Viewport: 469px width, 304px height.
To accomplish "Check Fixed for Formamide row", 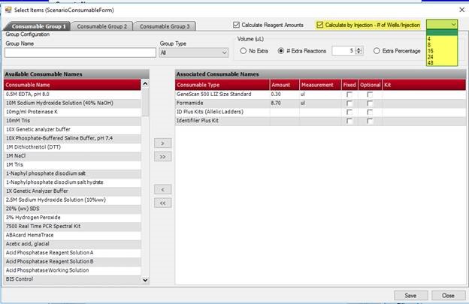I will [349, 104].
